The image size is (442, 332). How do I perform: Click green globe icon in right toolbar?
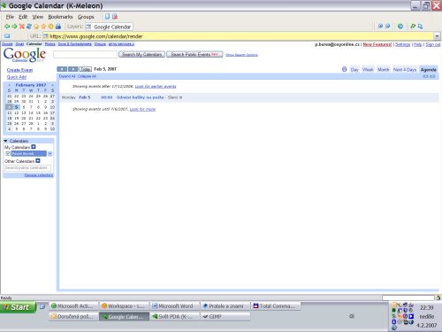pyautogui.click(x=400, y=27)
